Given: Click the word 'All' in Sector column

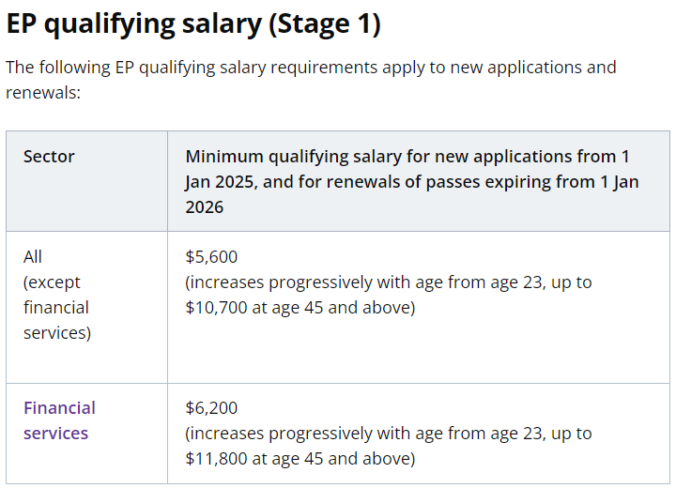Looking at the screenshot, I should (33, 256).
